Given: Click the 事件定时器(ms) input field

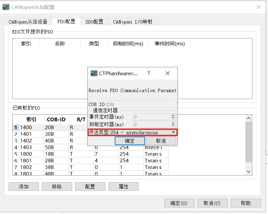Looking at the screenshot, I should click(152, 117).
